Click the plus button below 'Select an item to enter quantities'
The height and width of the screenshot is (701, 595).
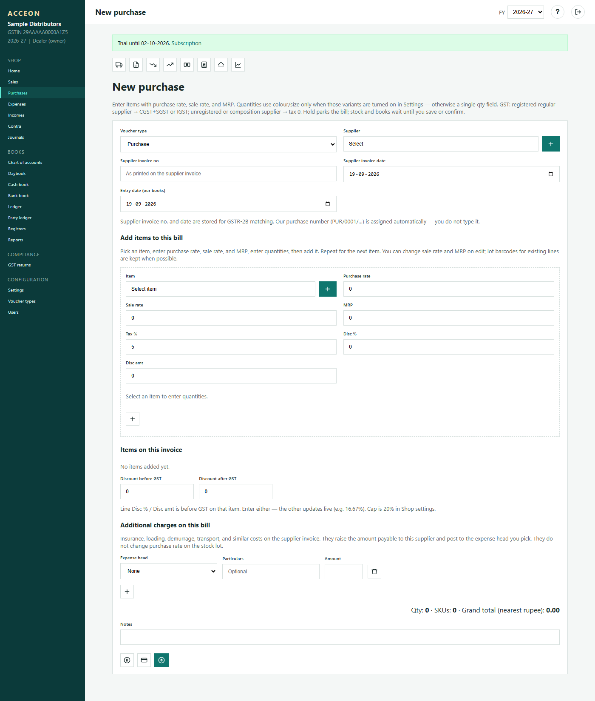133,419
